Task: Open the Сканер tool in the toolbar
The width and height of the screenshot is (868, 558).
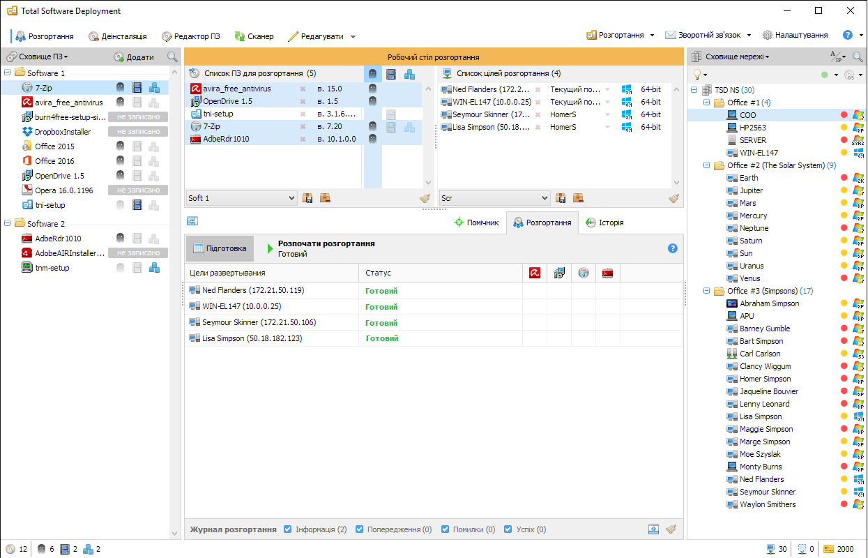Action: click(254, 36)
